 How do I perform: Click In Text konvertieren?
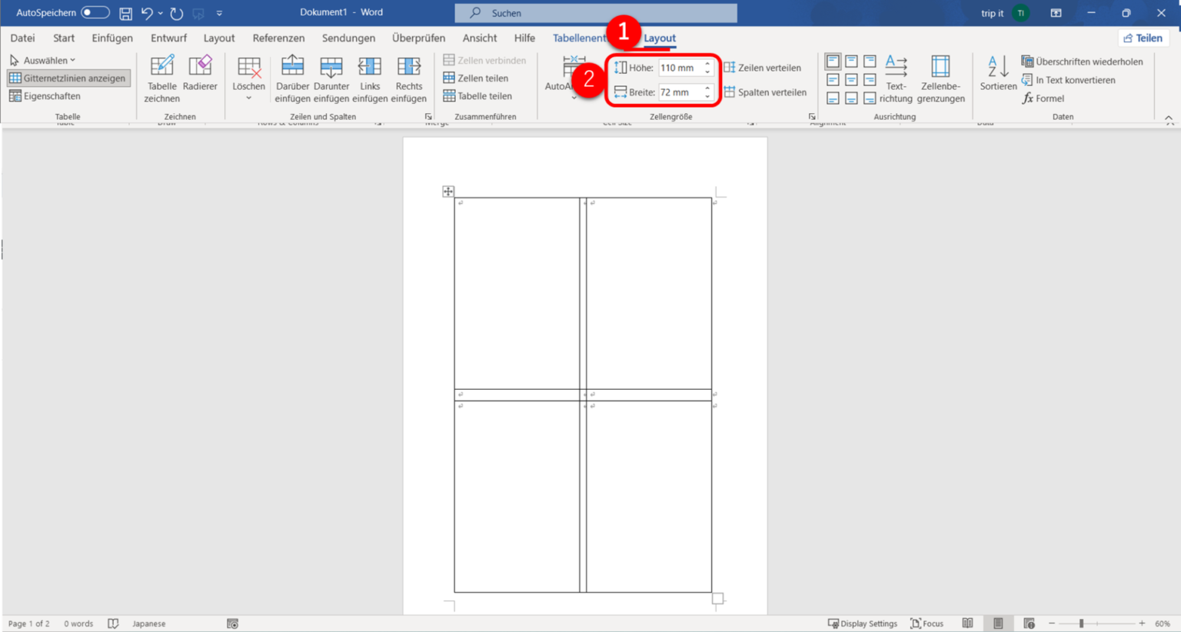pos(1068,80)
